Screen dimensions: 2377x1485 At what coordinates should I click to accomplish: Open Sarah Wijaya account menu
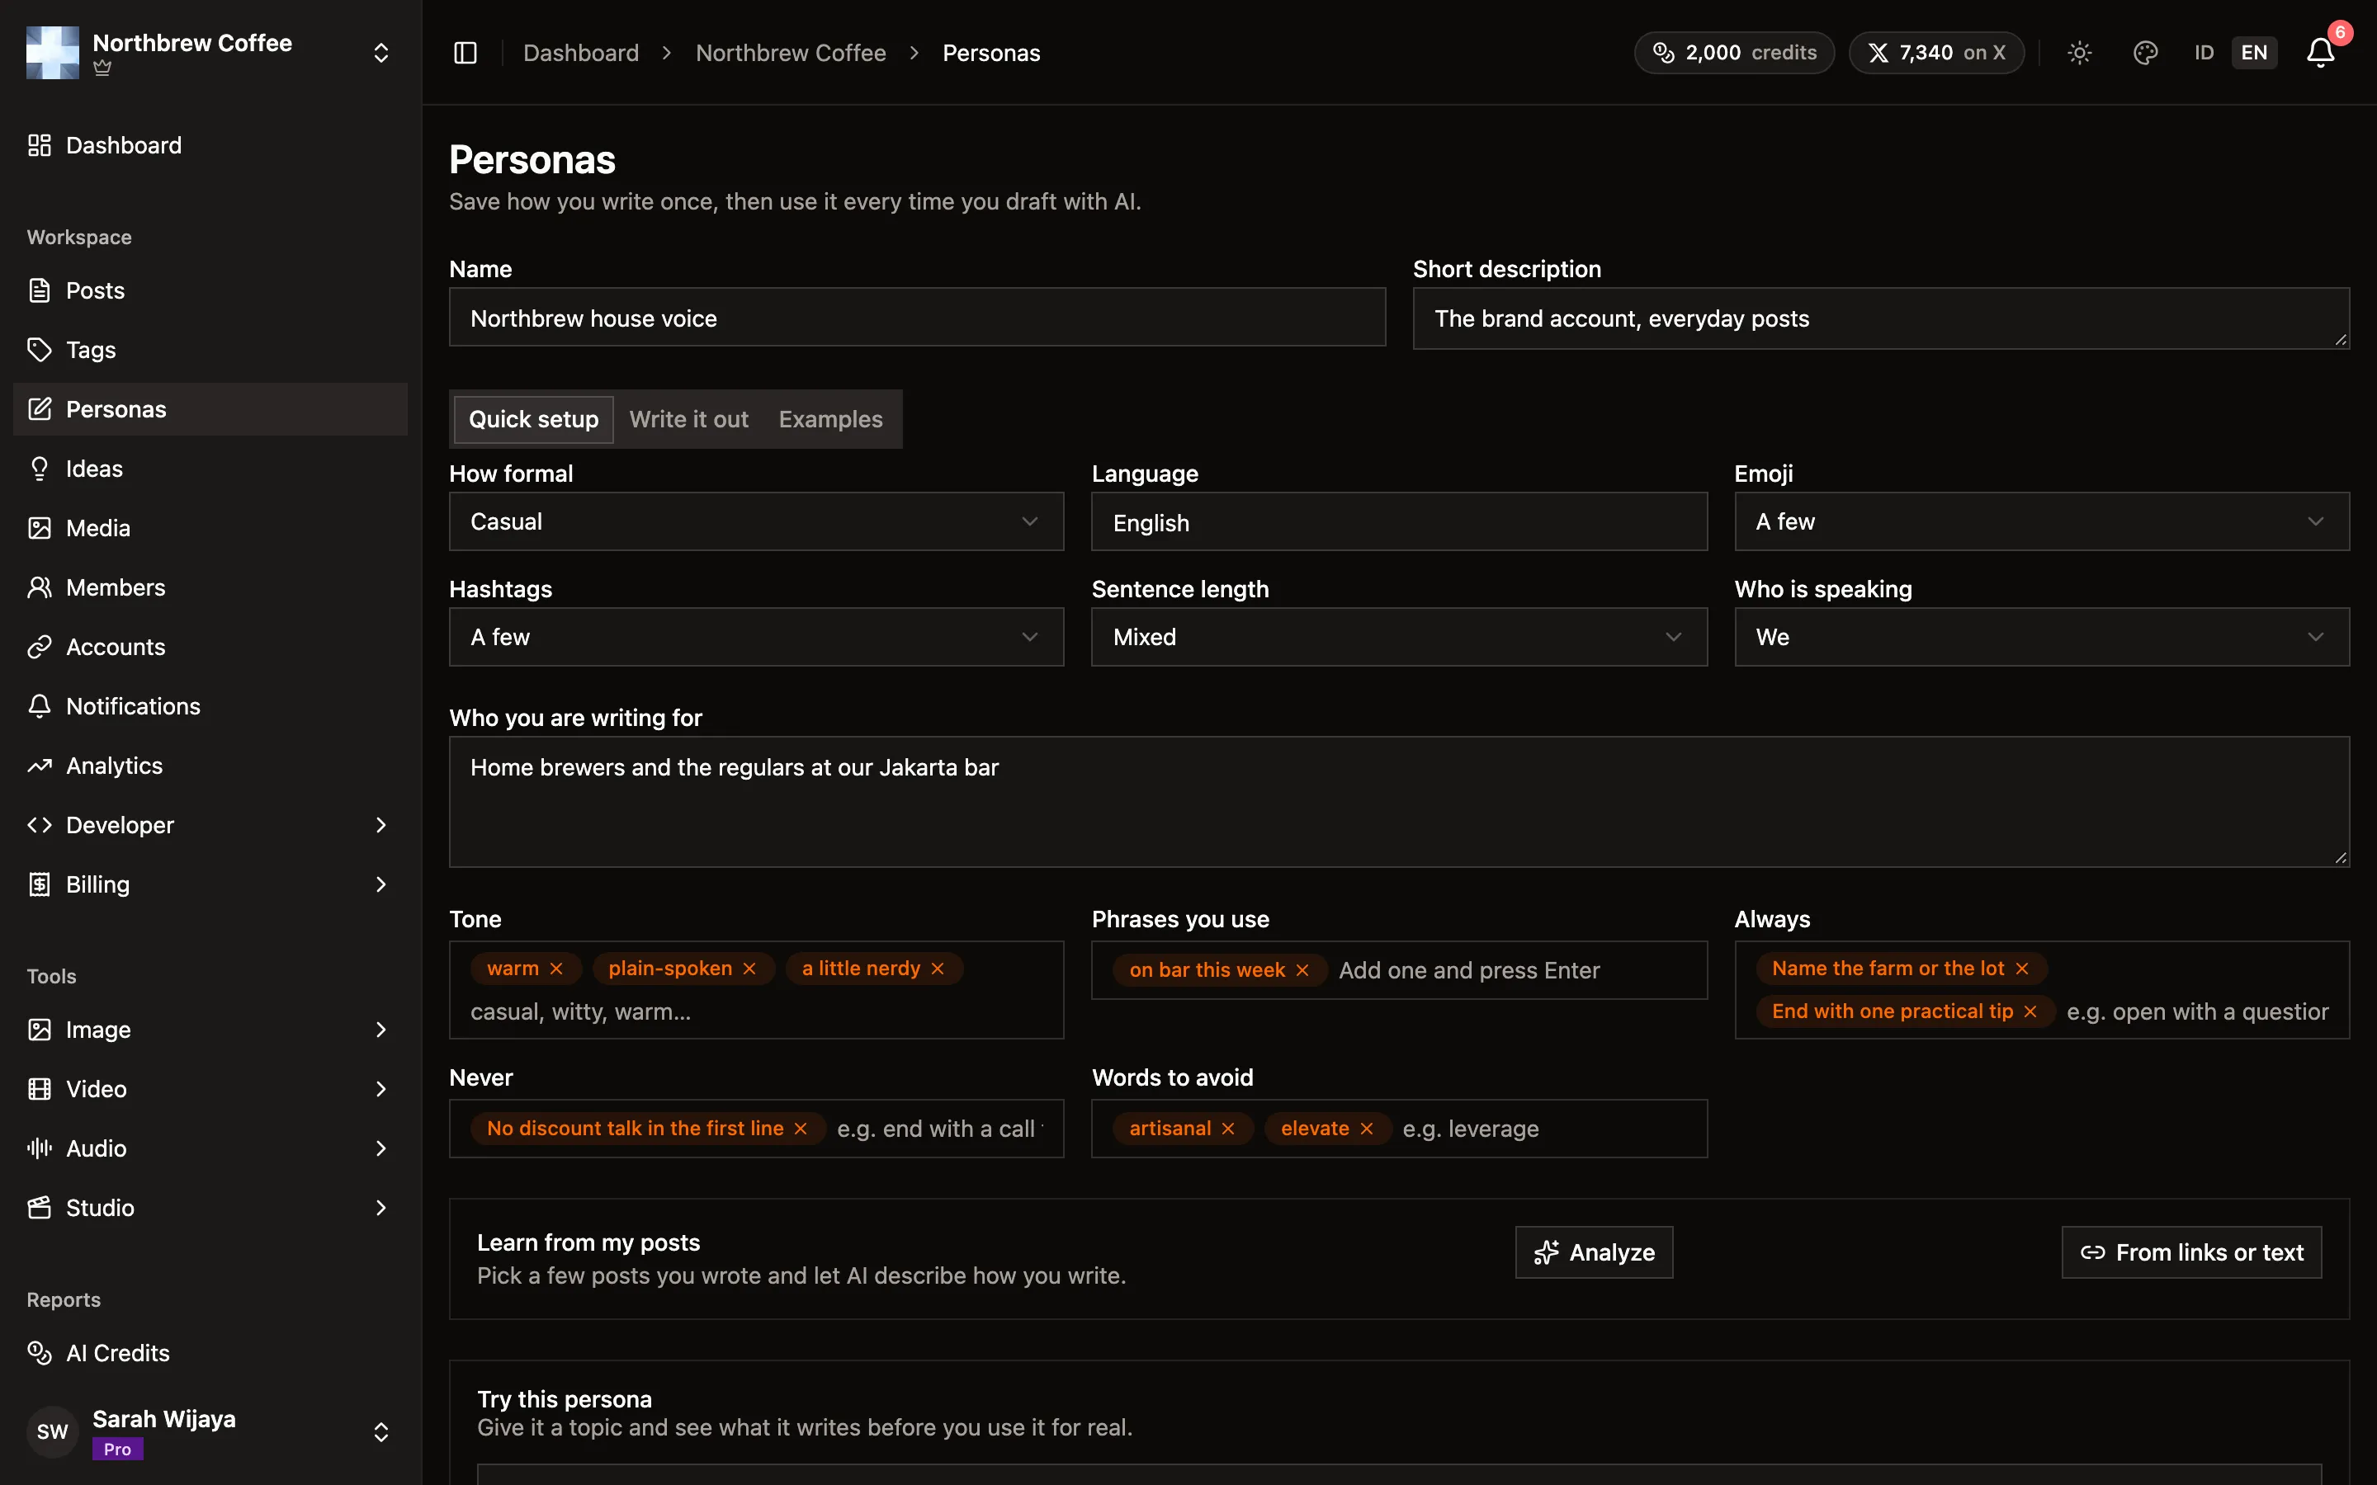click(x=210, y=1432)
